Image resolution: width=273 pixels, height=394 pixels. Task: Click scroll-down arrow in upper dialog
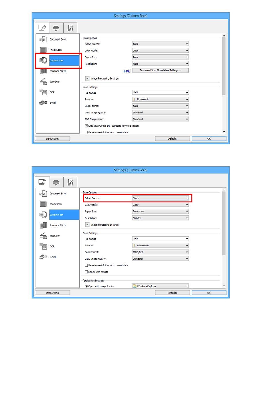(x=224, y=132)
